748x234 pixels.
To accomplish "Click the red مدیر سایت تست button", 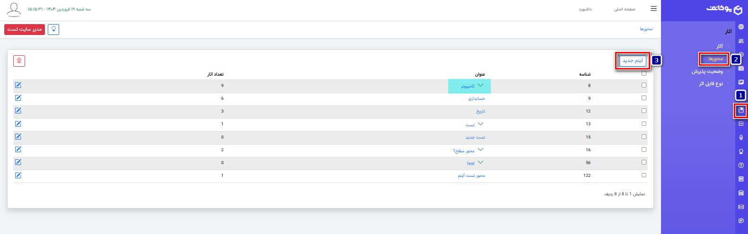I will [25, 29].
